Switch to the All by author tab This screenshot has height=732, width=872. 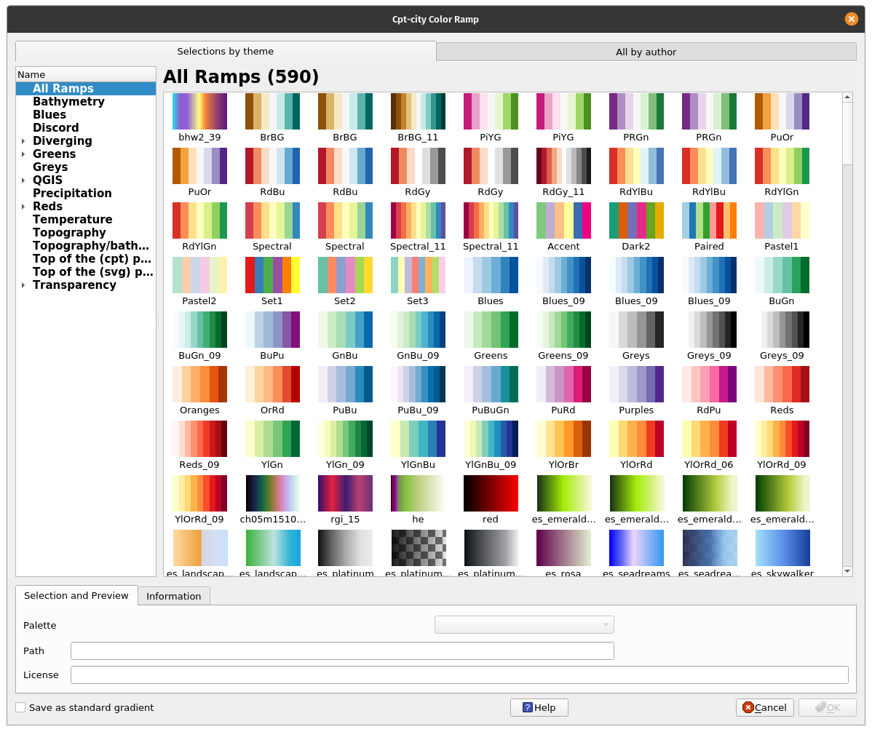pos(646,52)
